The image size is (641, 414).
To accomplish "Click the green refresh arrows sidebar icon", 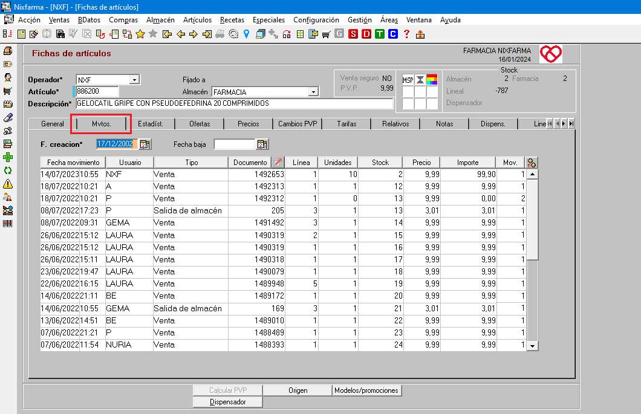I will 8,171.
